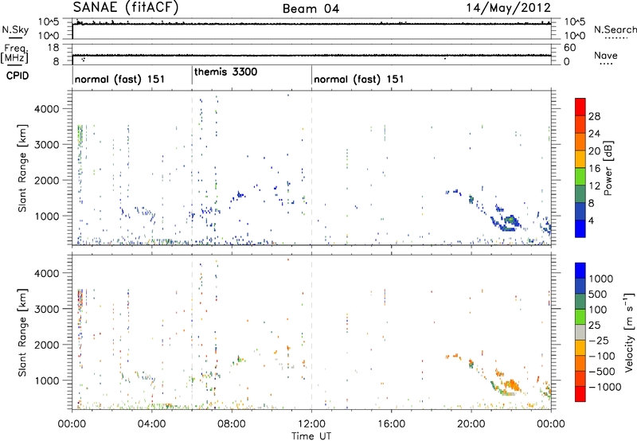The width and height of the screenshot is (637, 441).
Task: Click the Velocity [m s-1] colorbar title
Action: (629, 332)
